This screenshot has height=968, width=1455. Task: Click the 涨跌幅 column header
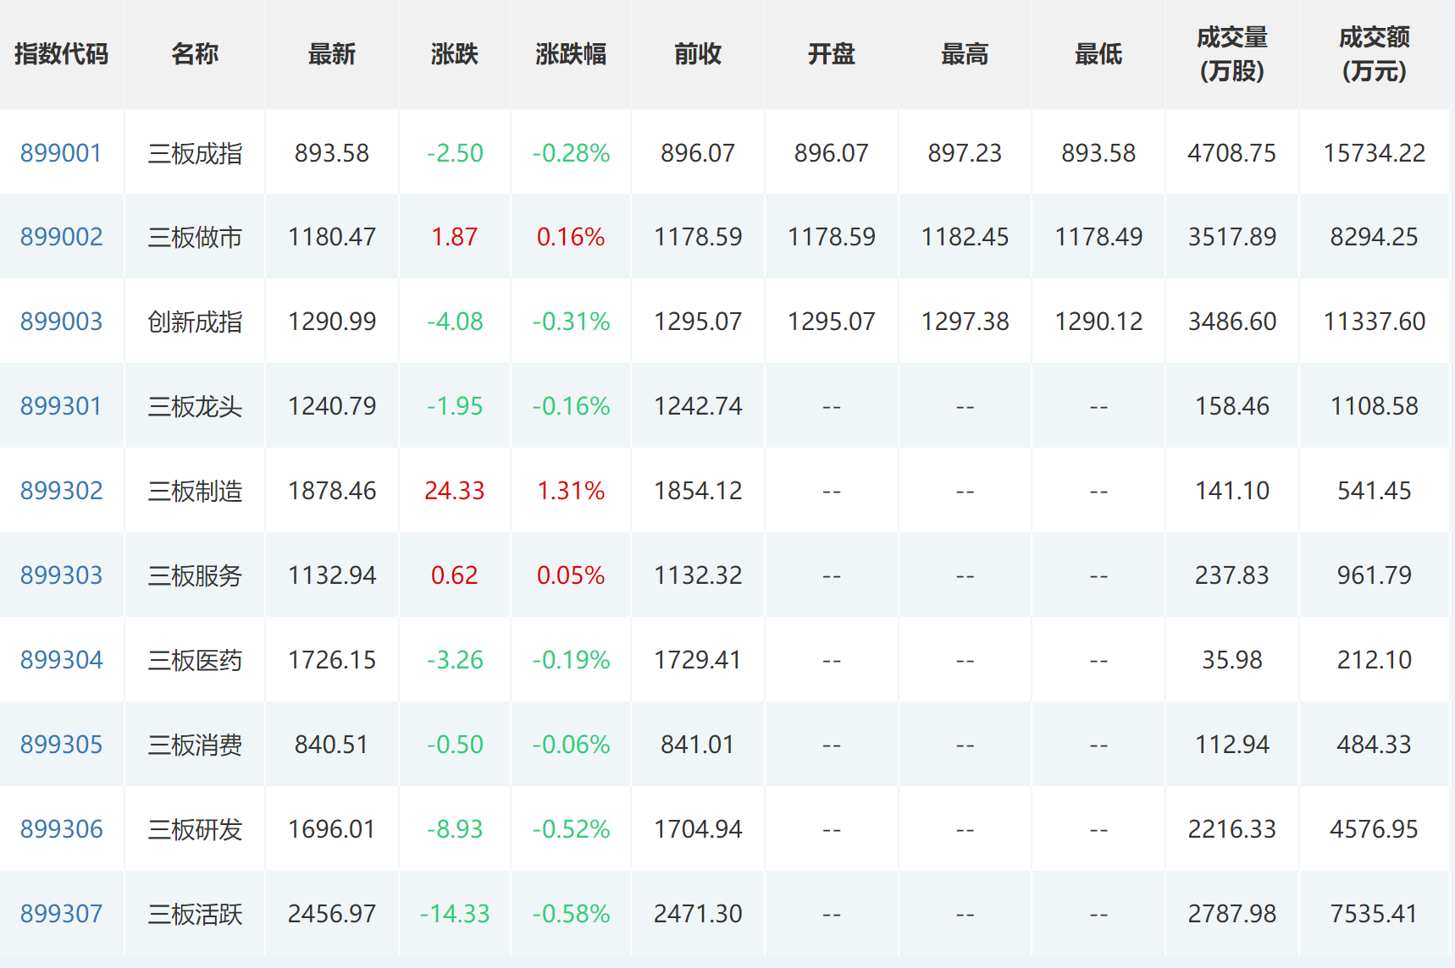pos(571,54)
